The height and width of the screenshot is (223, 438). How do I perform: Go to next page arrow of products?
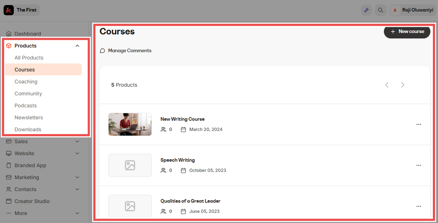(x=402, y=85)
